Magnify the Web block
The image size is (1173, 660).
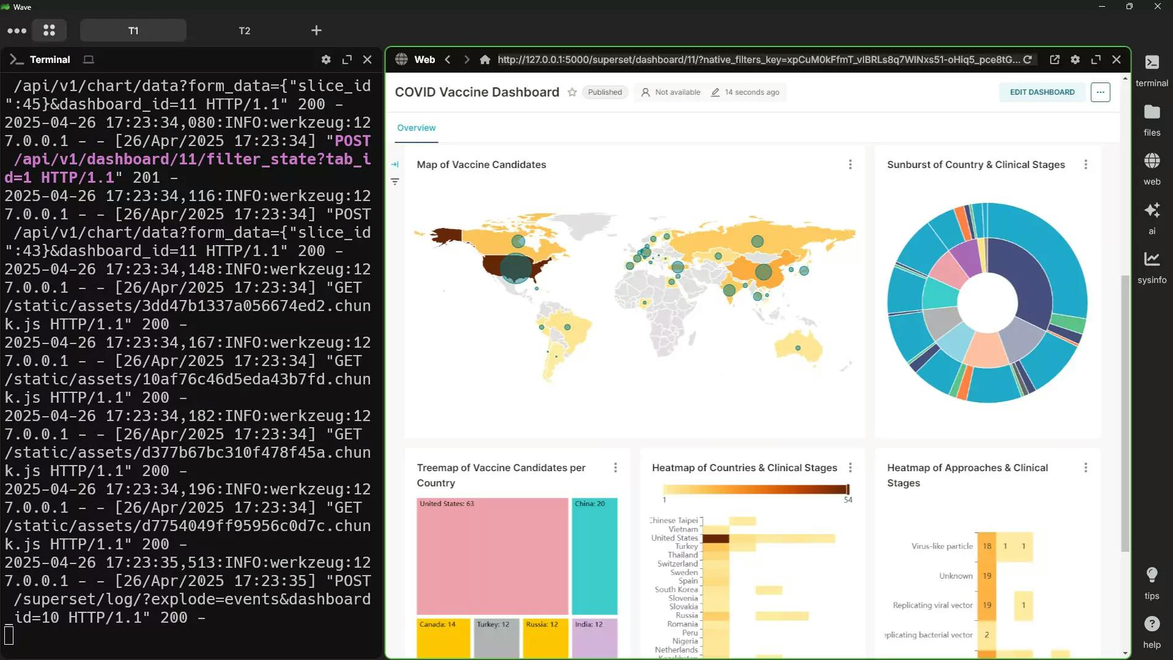coord(1096,59)
